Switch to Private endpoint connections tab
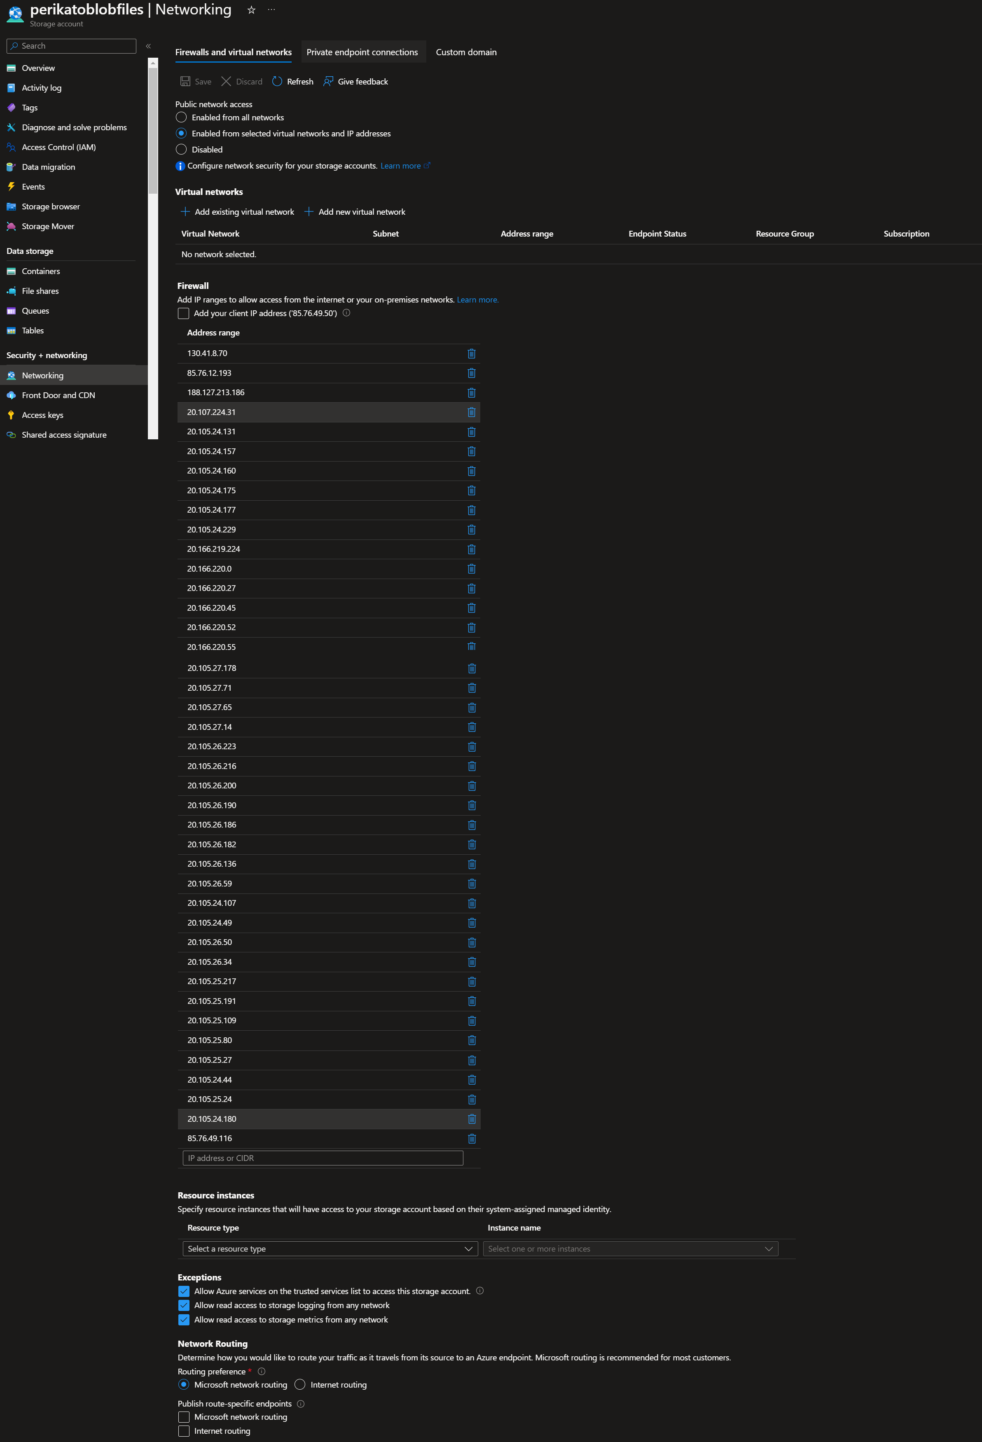982x1442 pixels. tap(362, 52)
